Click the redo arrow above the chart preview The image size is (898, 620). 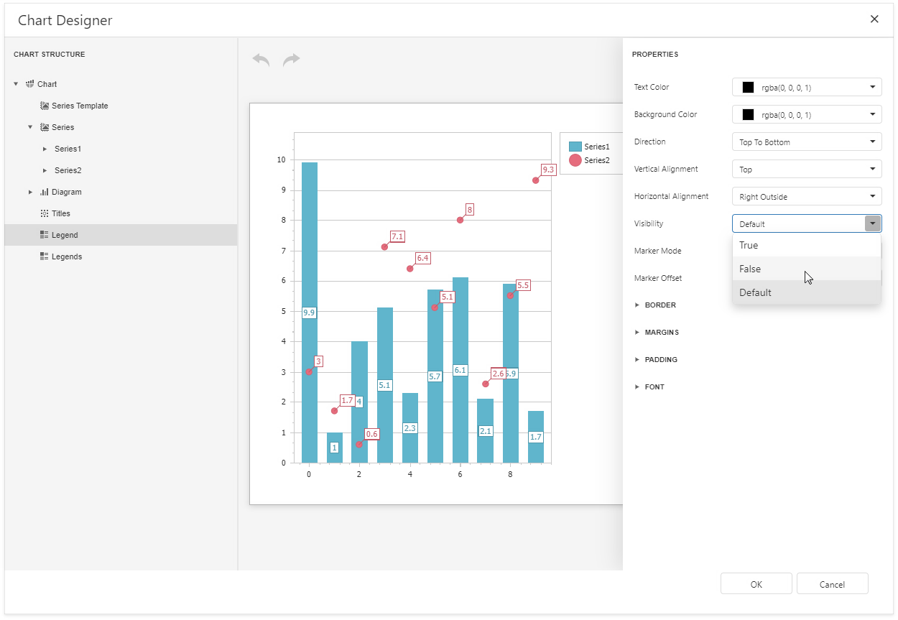292,60
